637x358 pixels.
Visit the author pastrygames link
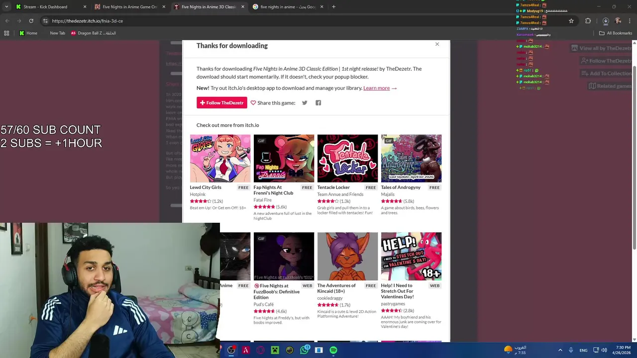(x=393, y=304)
